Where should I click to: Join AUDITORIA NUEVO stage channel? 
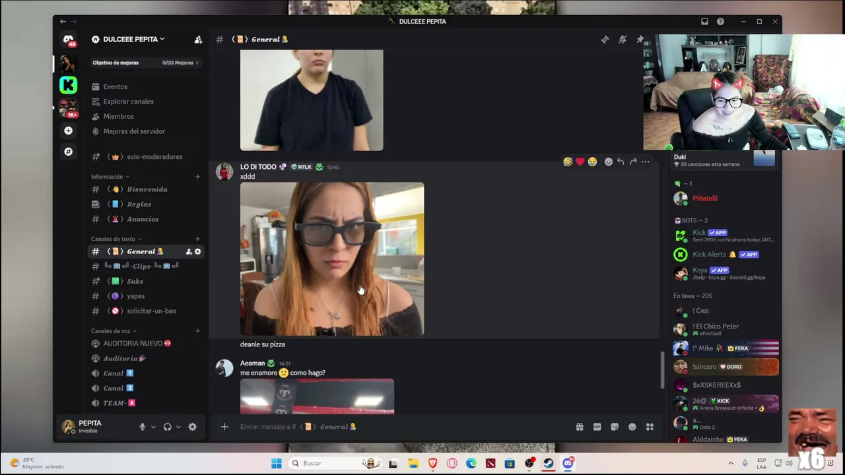tap(145, 344)
